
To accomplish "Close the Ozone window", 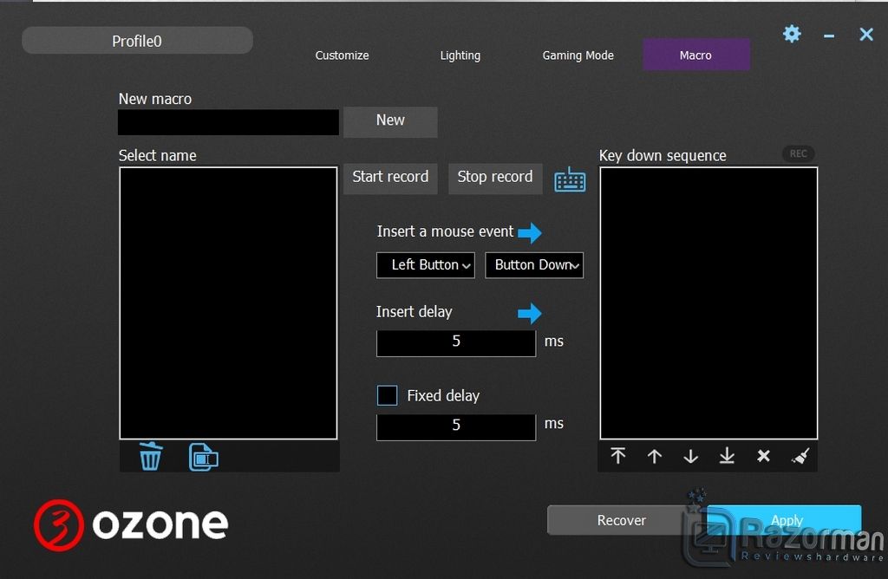I will pyautogui.click(x=866, y=35).
